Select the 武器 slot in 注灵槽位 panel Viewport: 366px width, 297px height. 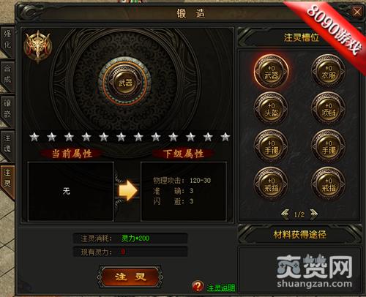271,72
